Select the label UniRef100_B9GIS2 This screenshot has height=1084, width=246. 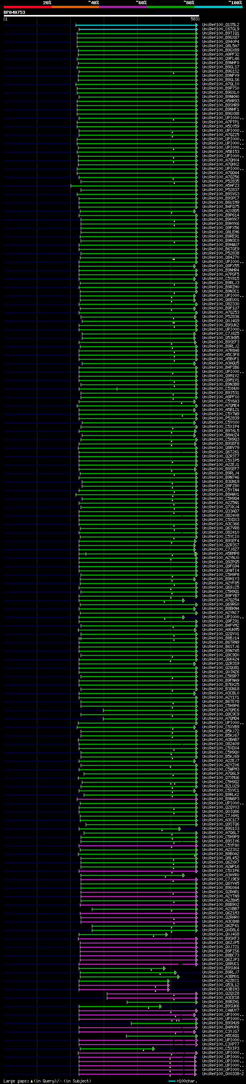(x=221, y=71)
